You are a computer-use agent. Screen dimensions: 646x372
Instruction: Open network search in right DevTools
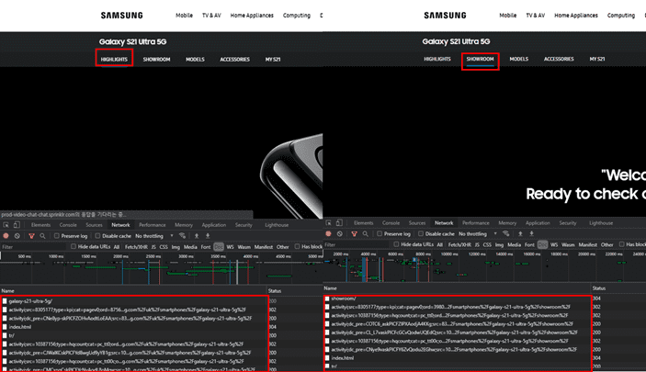(x=366, y=233)
